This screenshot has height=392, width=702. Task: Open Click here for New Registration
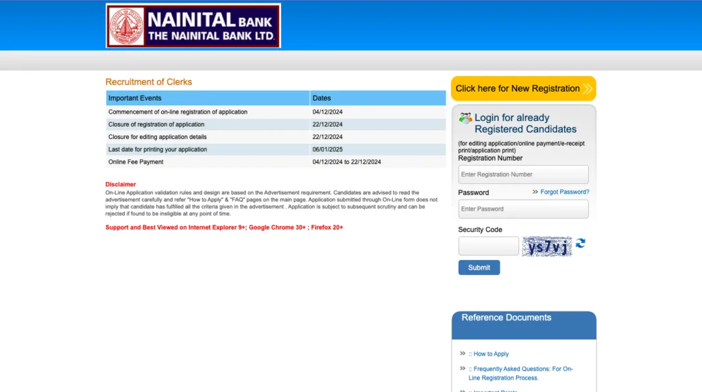pyautogui.click(x=523, y=88)
